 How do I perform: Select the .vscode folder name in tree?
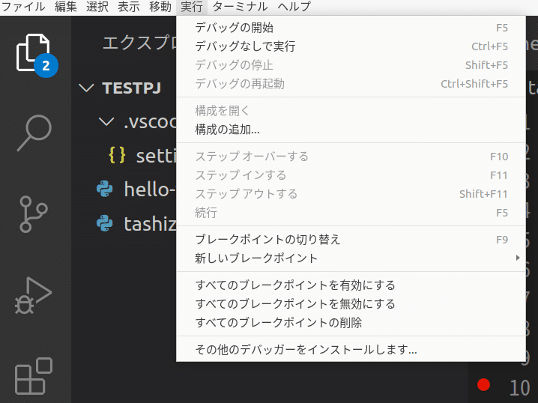click(x=150, y=121)
